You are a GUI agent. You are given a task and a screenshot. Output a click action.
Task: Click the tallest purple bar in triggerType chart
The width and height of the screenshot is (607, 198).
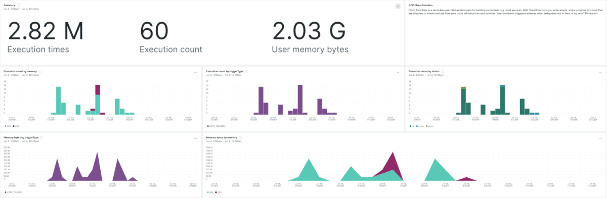tap(300, 100)
